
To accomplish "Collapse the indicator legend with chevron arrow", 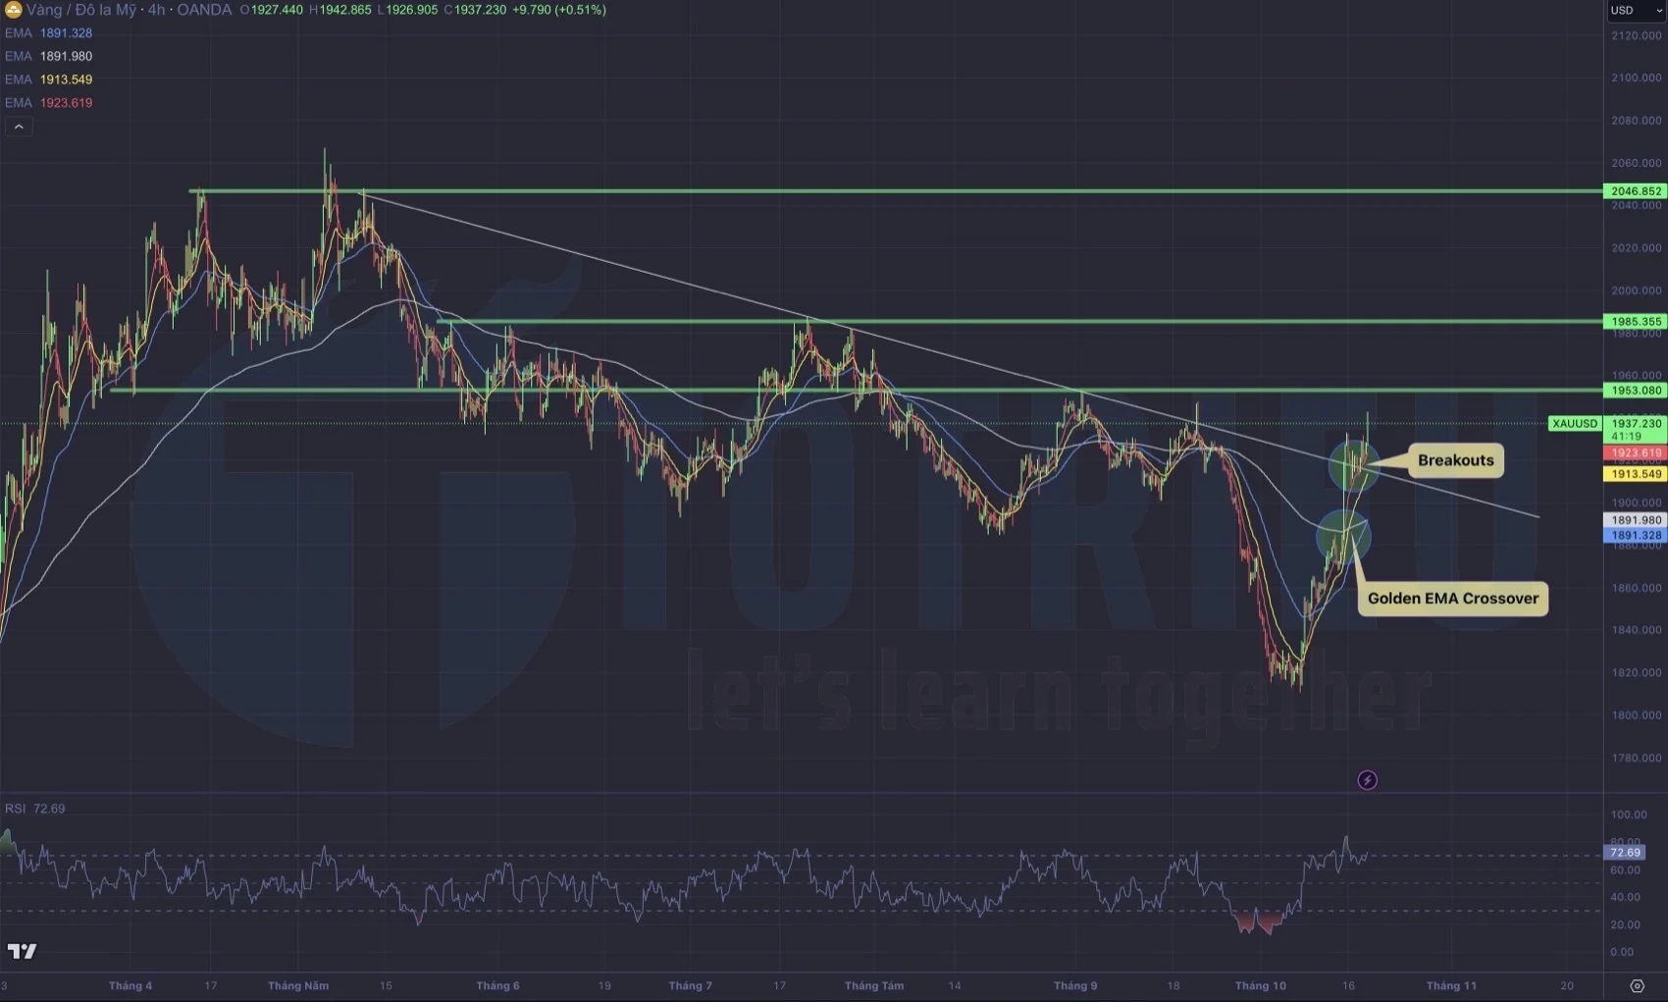I will coord(19,127).
